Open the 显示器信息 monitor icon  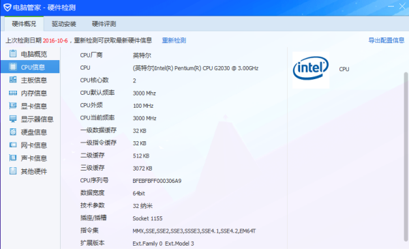click(x=13, y=119)
